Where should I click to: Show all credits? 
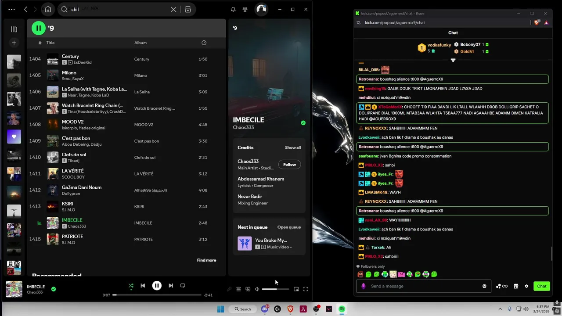293,147
